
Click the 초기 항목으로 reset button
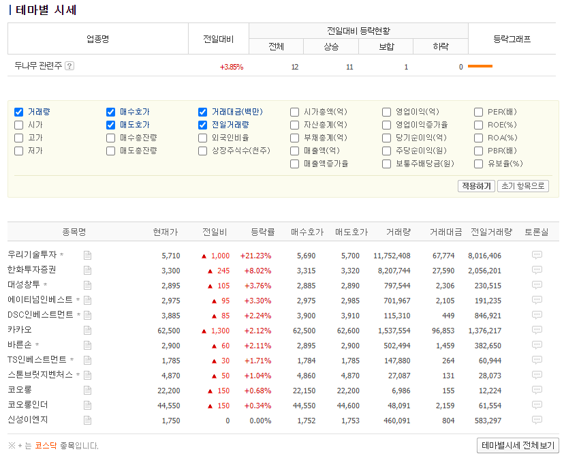click(x=523, y=186)
